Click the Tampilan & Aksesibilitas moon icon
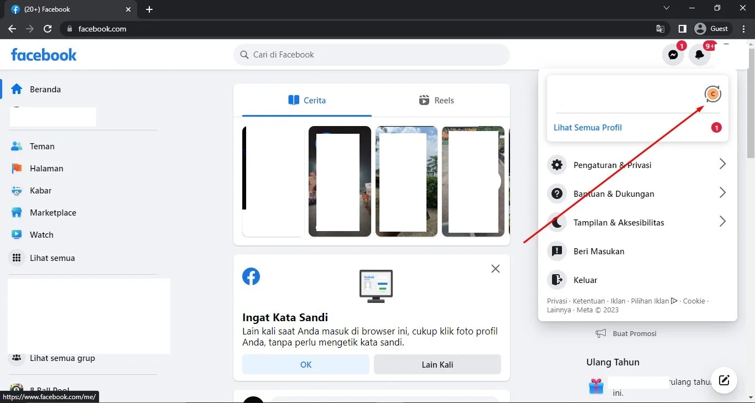 [x=557, y=222]
